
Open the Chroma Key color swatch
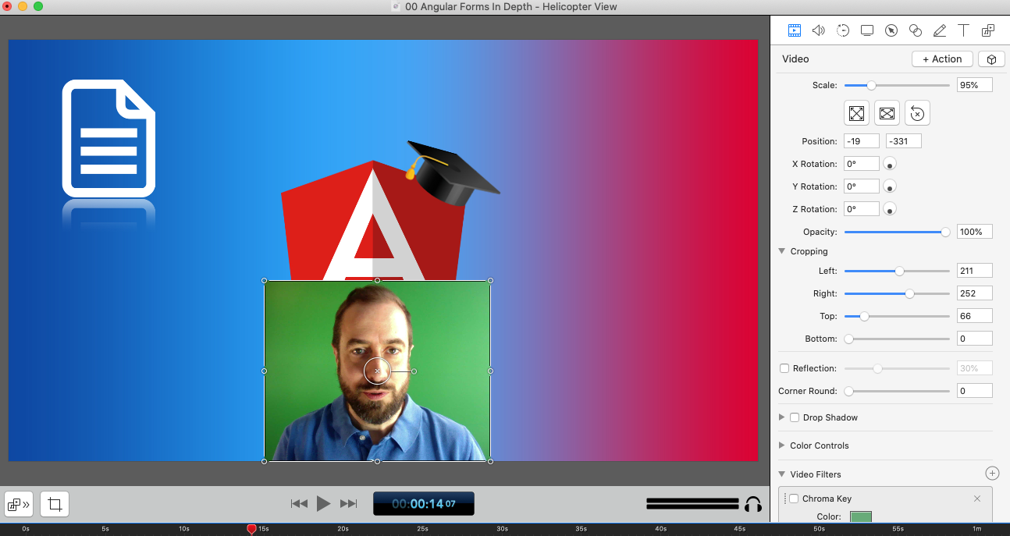pos(860,516)
